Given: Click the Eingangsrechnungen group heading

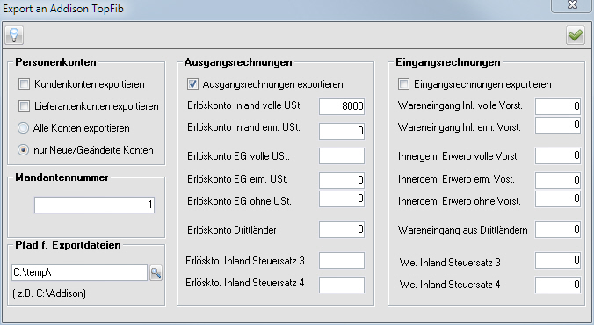Looking at the screenshot, I should point(448,62).
